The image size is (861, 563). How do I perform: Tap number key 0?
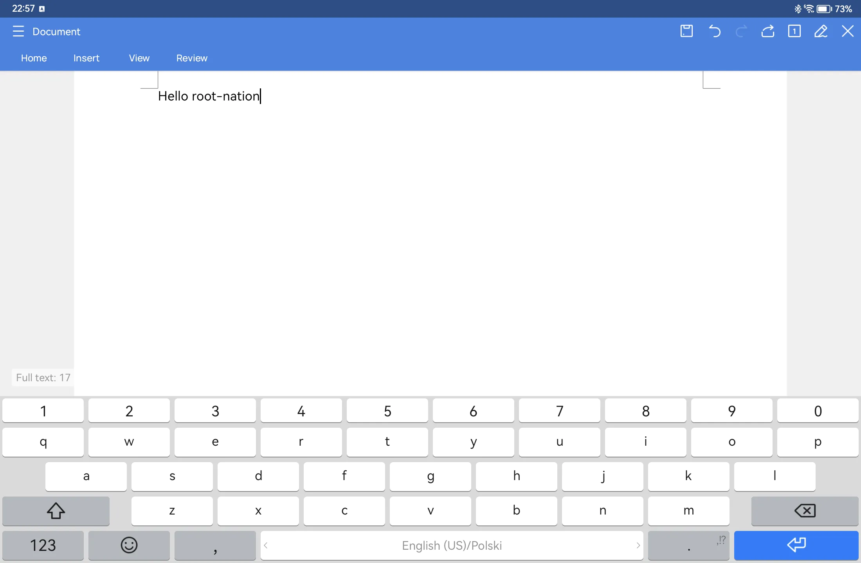pos(818,411)
